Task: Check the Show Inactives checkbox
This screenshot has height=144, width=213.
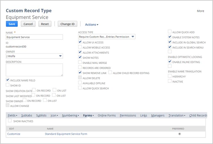Action: pos(10,121)
